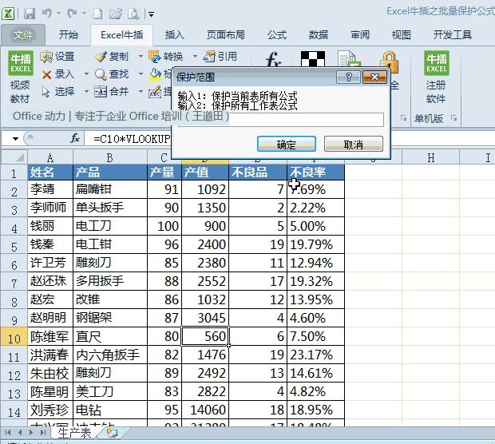This screenshot has height=444, width=495.
Task: Click the 复制 brush icon
Action: click(101, 57)
